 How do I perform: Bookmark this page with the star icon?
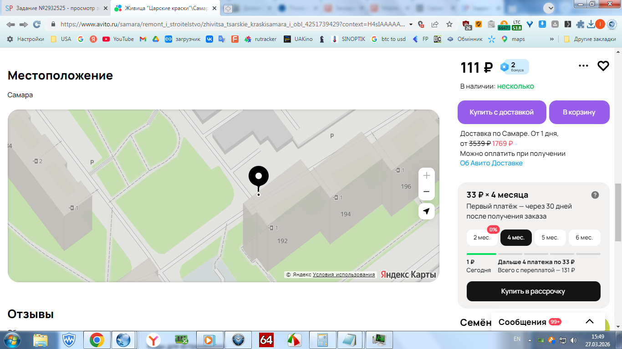click(x=449, y=24)
